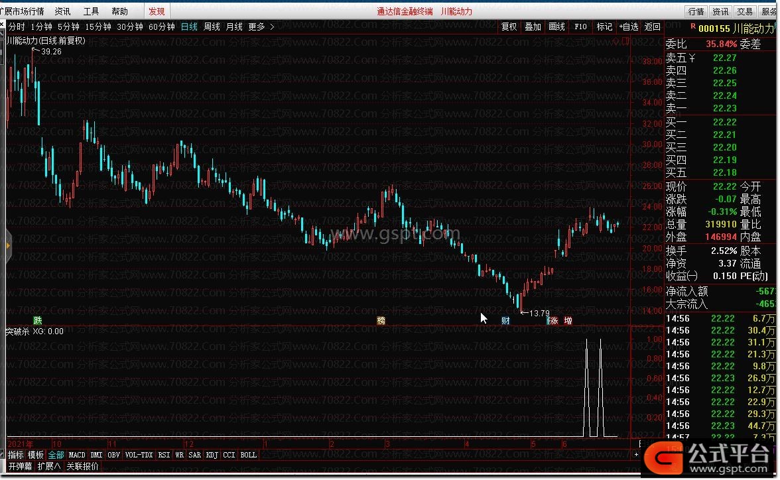Click the 指标 indicator button
Image resolution: width=780 pixels, height=480 pixels.
click(15, 455)
